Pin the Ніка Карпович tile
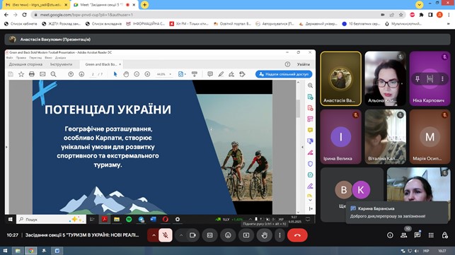Image resolution: width=455 pixels, height=255 pixels. pos(417,79)
